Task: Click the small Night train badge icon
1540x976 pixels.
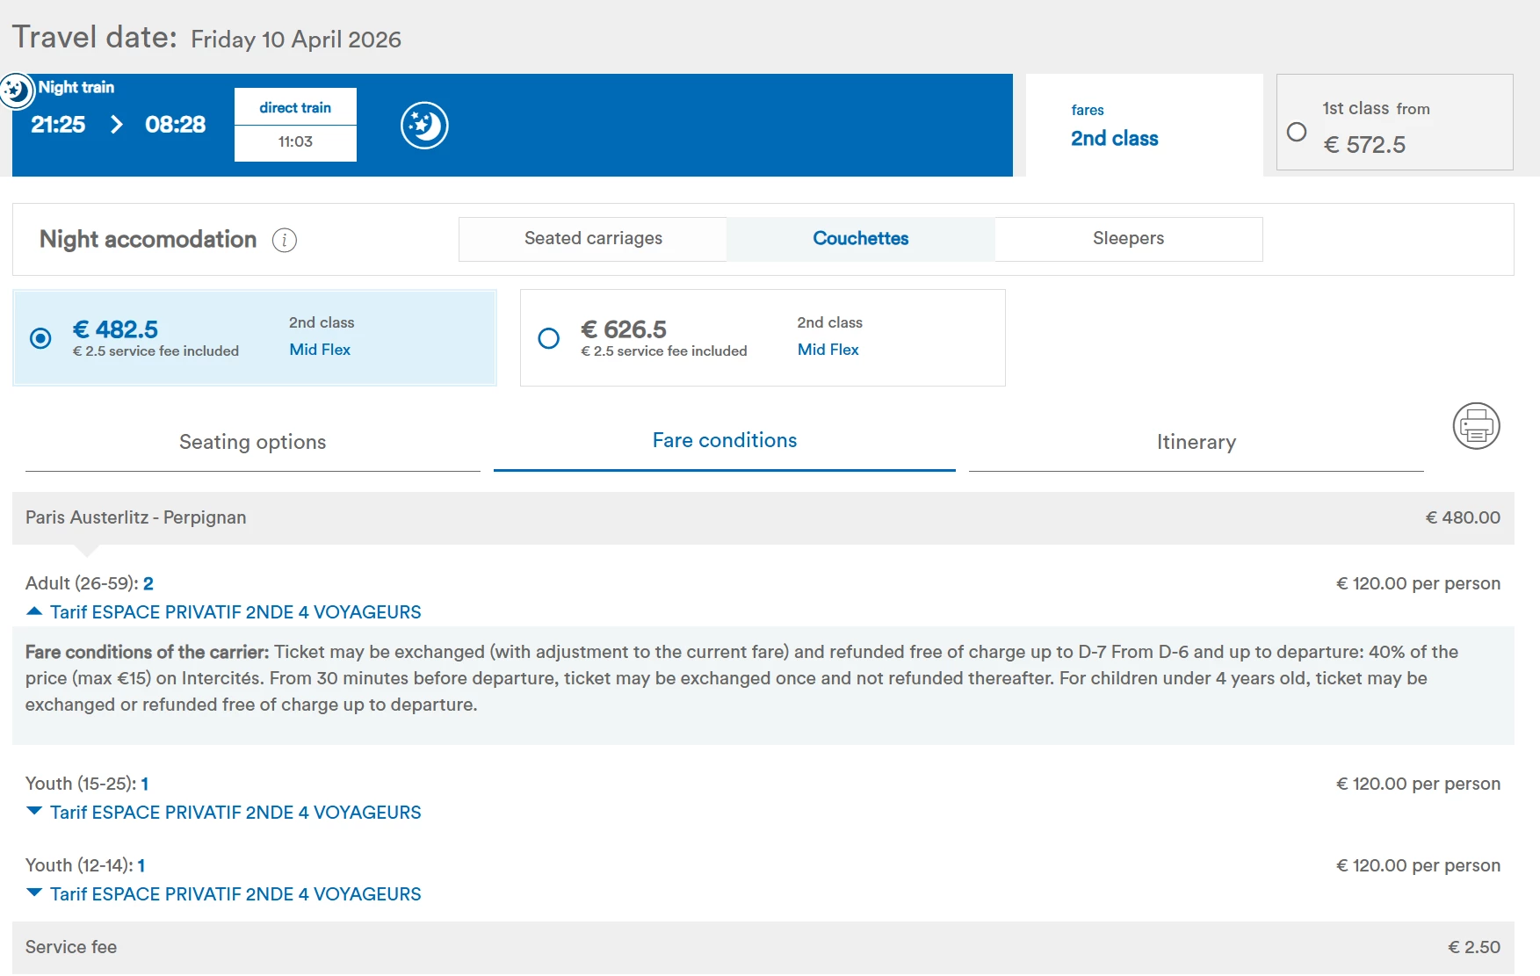Action: 16,90
